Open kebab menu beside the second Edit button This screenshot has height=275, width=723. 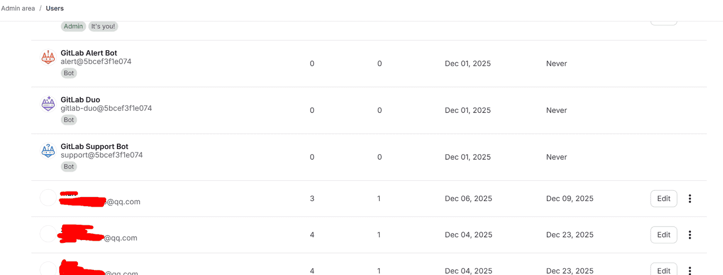(x=690, y=235)
